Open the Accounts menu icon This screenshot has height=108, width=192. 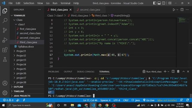pos(5,83)
